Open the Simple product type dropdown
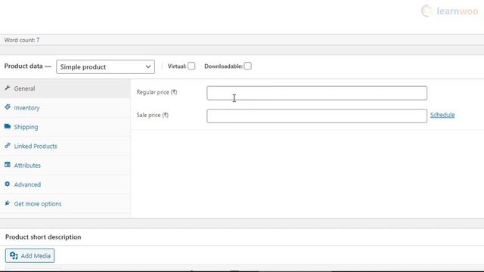The height and width of the screenshot is (272, 484). [106, 67]
